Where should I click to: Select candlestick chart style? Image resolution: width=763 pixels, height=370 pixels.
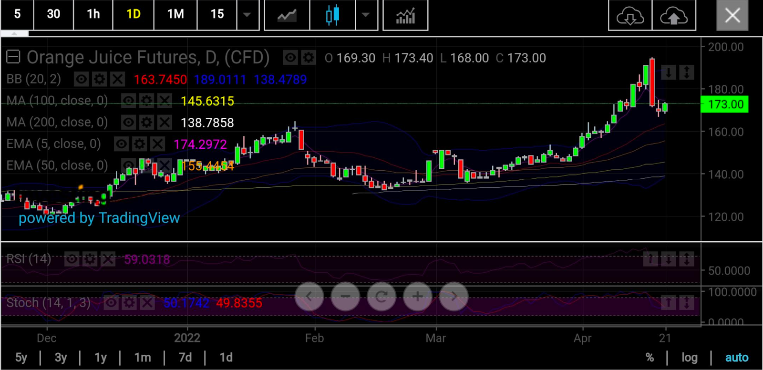tap(332, 15)
